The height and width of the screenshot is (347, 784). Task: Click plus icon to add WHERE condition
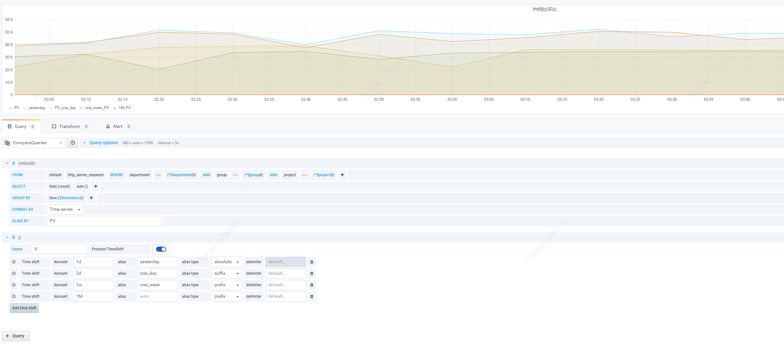pyautogui.click(x=342, y=175)
